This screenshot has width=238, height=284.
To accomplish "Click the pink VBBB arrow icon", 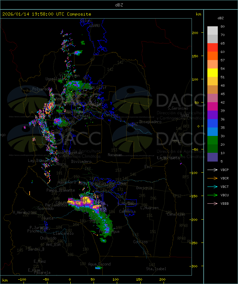I will [212, 204].
